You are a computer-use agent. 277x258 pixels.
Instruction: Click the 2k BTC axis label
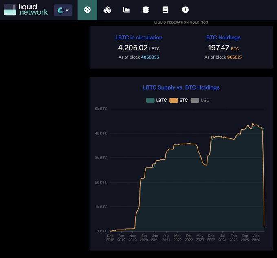(x=101, y=182)
